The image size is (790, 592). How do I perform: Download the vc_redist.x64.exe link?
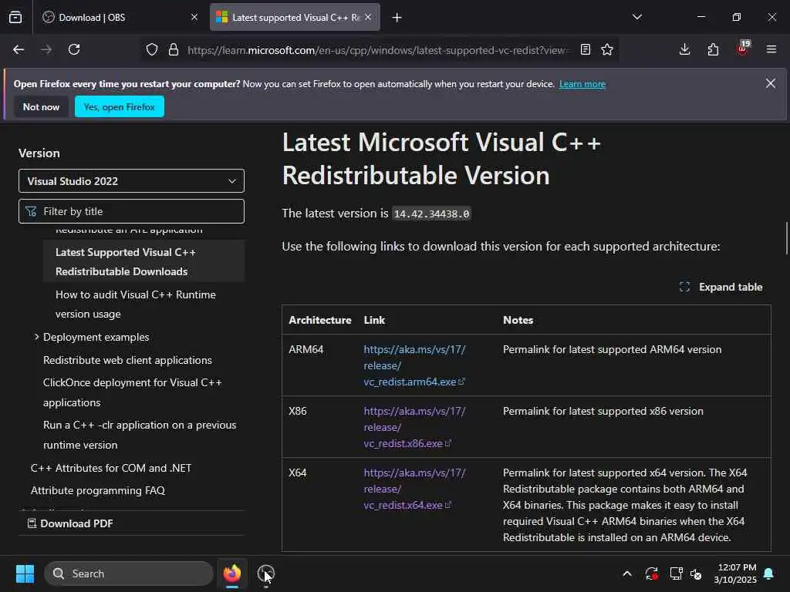coord(414,489)
